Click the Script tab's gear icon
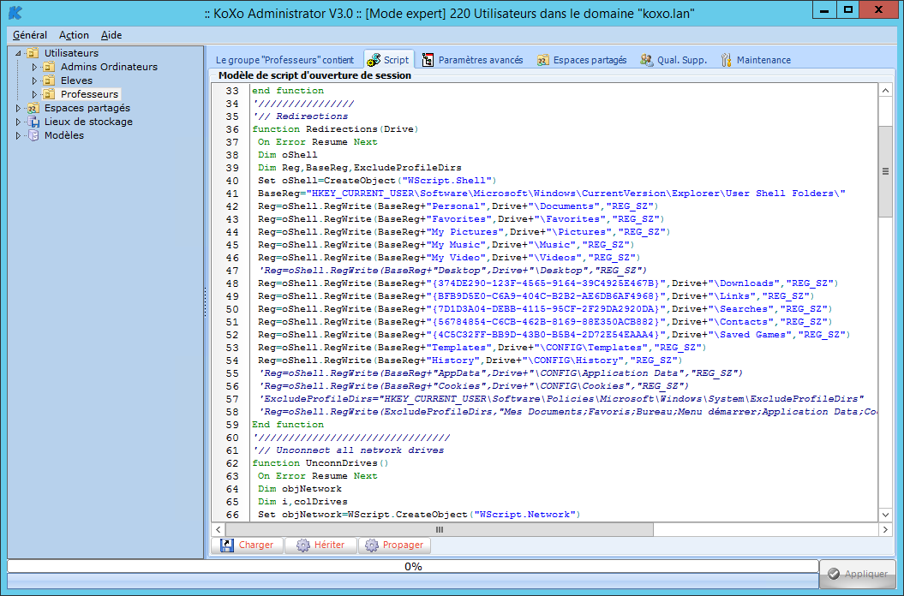The width and height of the screenshot is (904, 596). [x=374, y=59]
